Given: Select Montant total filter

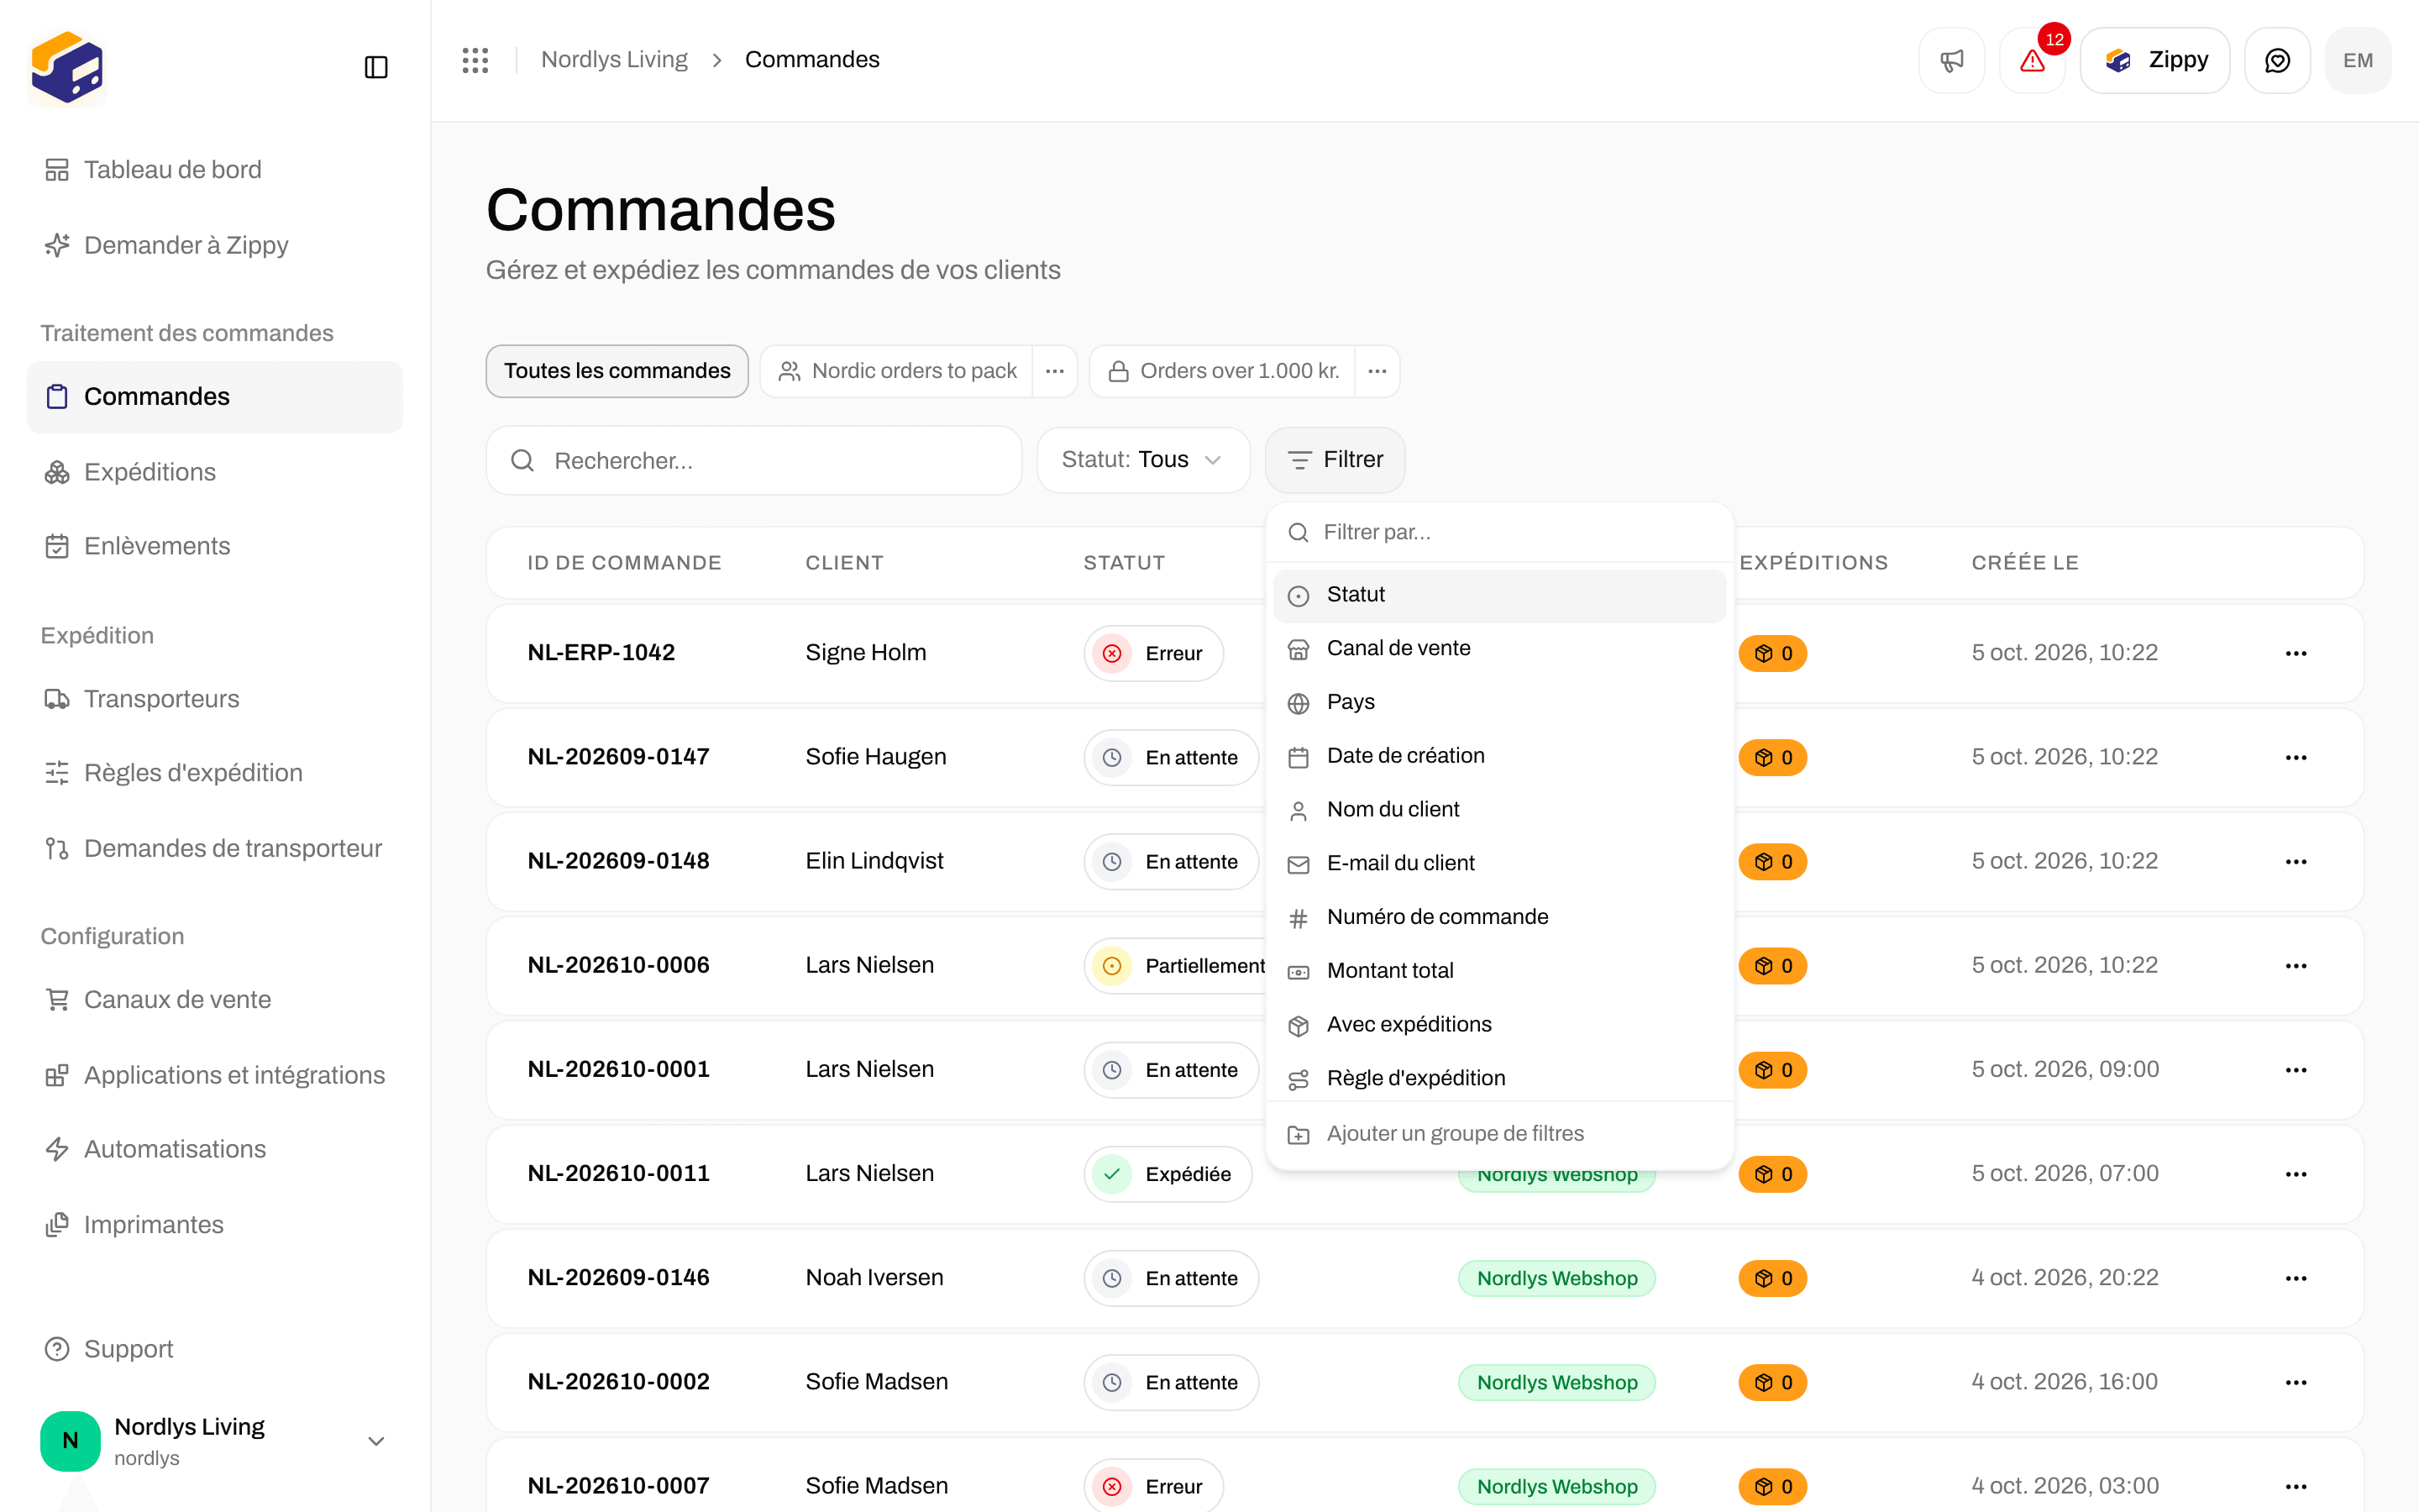Looking at the screenshot, I should 1499,971.
